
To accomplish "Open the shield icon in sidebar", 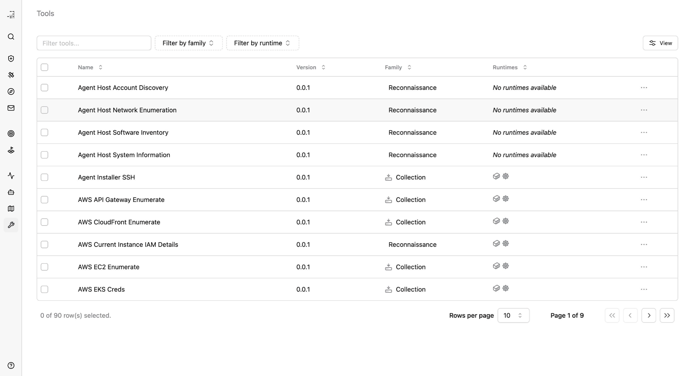I will [x=11, y=59].
